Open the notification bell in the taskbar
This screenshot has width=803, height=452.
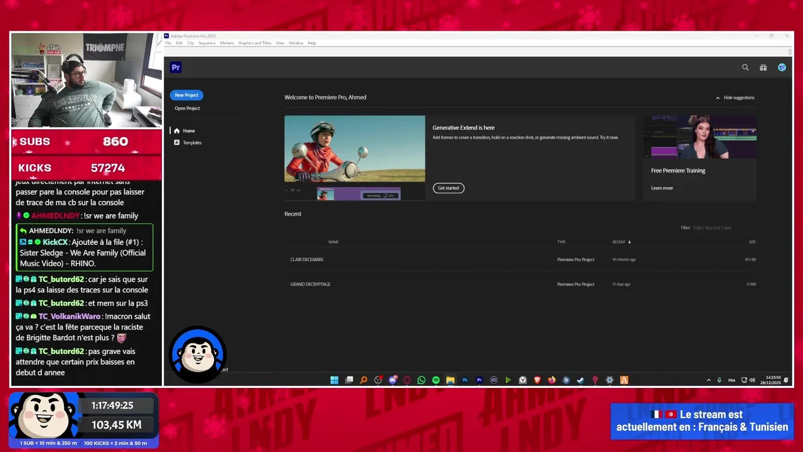786,380
